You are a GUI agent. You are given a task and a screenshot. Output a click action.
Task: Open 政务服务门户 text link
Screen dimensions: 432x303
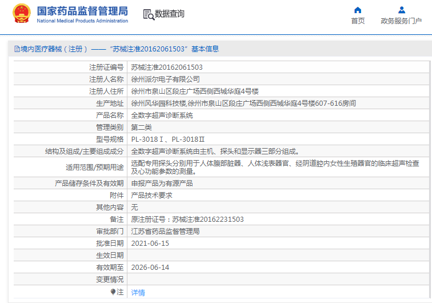401,21
